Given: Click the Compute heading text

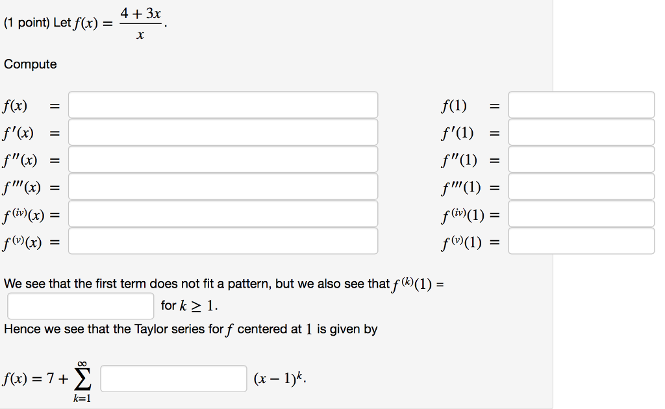Looking at the screenshot, I should (31, 64).
